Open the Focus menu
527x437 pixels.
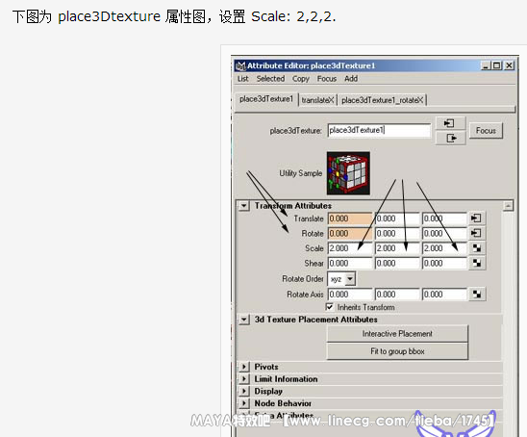click(x=327, y=79)
